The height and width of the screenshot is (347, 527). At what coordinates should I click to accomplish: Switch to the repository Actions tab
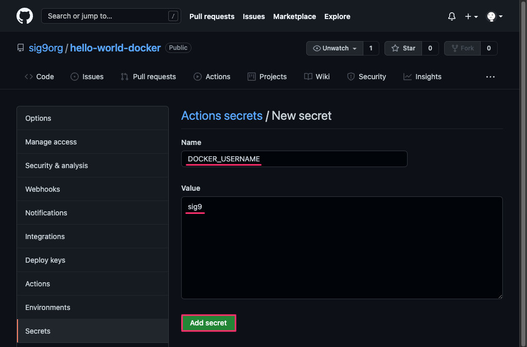pyautogui.click(x=212, y=77)
